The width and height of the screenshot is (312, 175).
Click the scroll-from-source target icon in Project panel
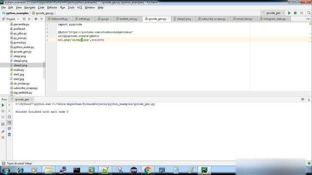click(24, 19)
